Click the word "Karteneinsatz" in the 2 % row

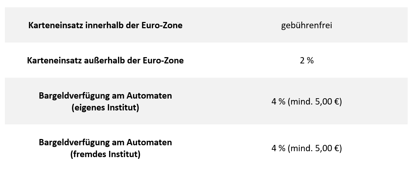55,61
